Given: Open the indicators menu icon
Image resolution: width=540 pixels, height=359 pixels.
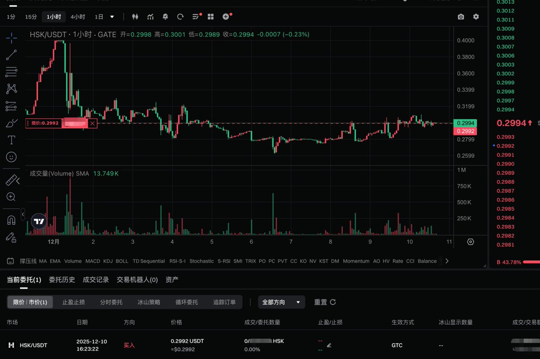Looking at the screenshot, I should click(x=150, y=17).
